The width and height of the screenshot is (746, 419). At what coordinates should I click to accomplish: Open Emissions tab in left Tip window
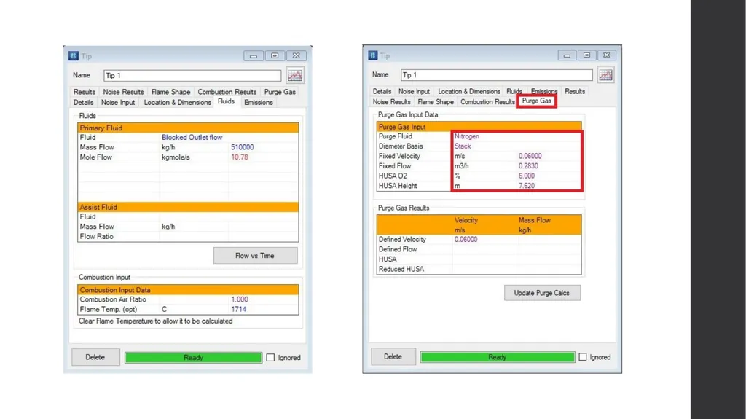259,102
